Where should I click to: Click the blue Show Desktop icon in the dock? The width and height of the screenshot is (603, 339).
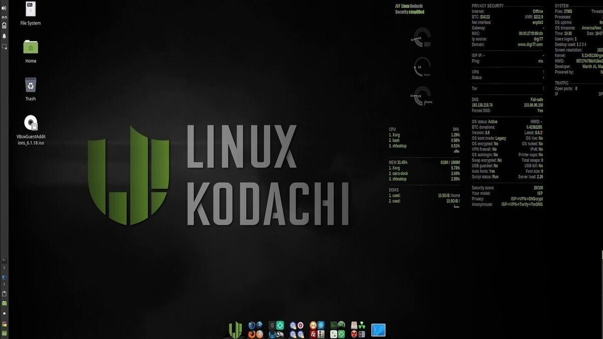(378, 330)
